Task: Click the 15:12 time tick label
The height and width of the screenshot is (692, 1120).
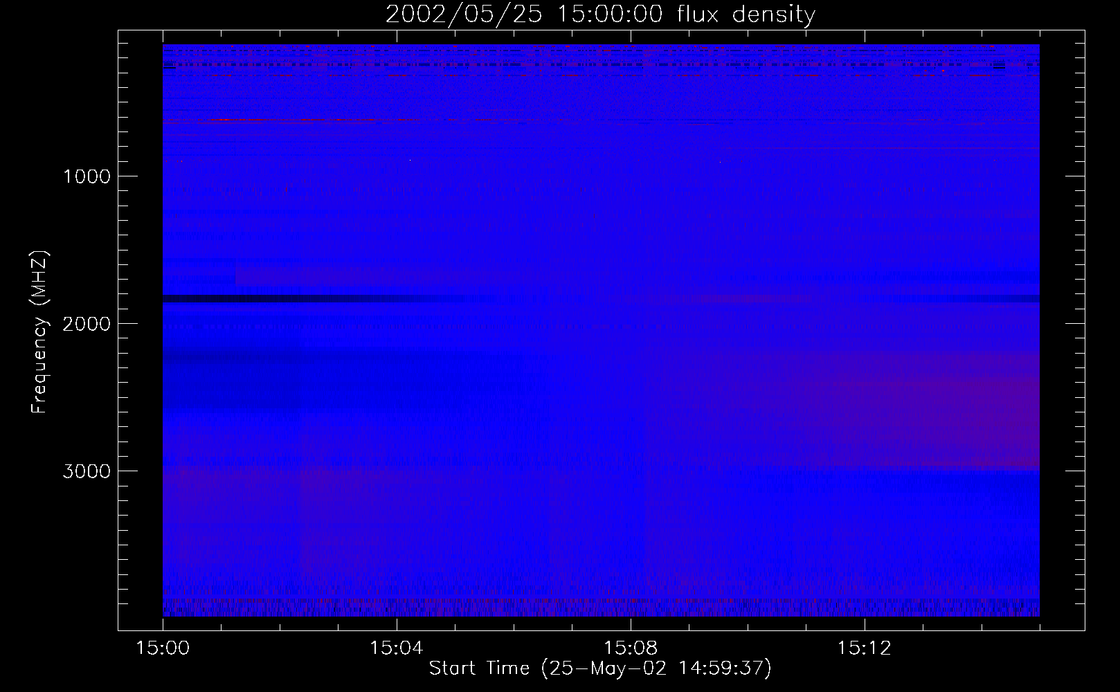Action: pyautogui.click(x=864, y=648)
